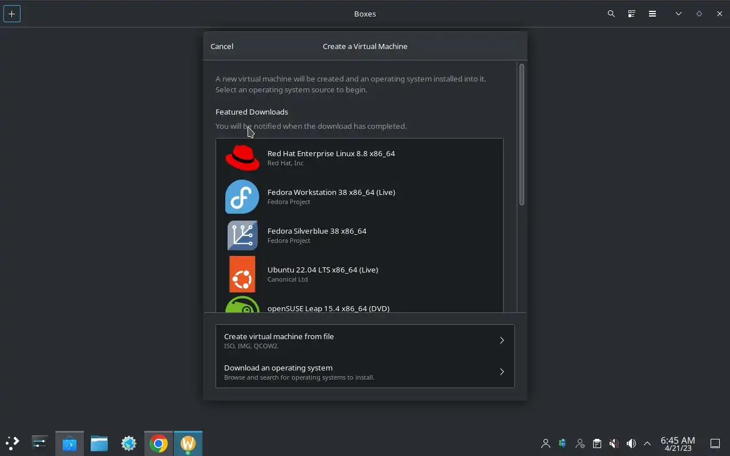Open Google Chrome from the taskbar

159,443
